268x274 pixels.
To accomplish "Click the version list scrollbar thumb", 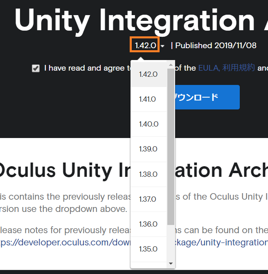I will click(171, 147).
